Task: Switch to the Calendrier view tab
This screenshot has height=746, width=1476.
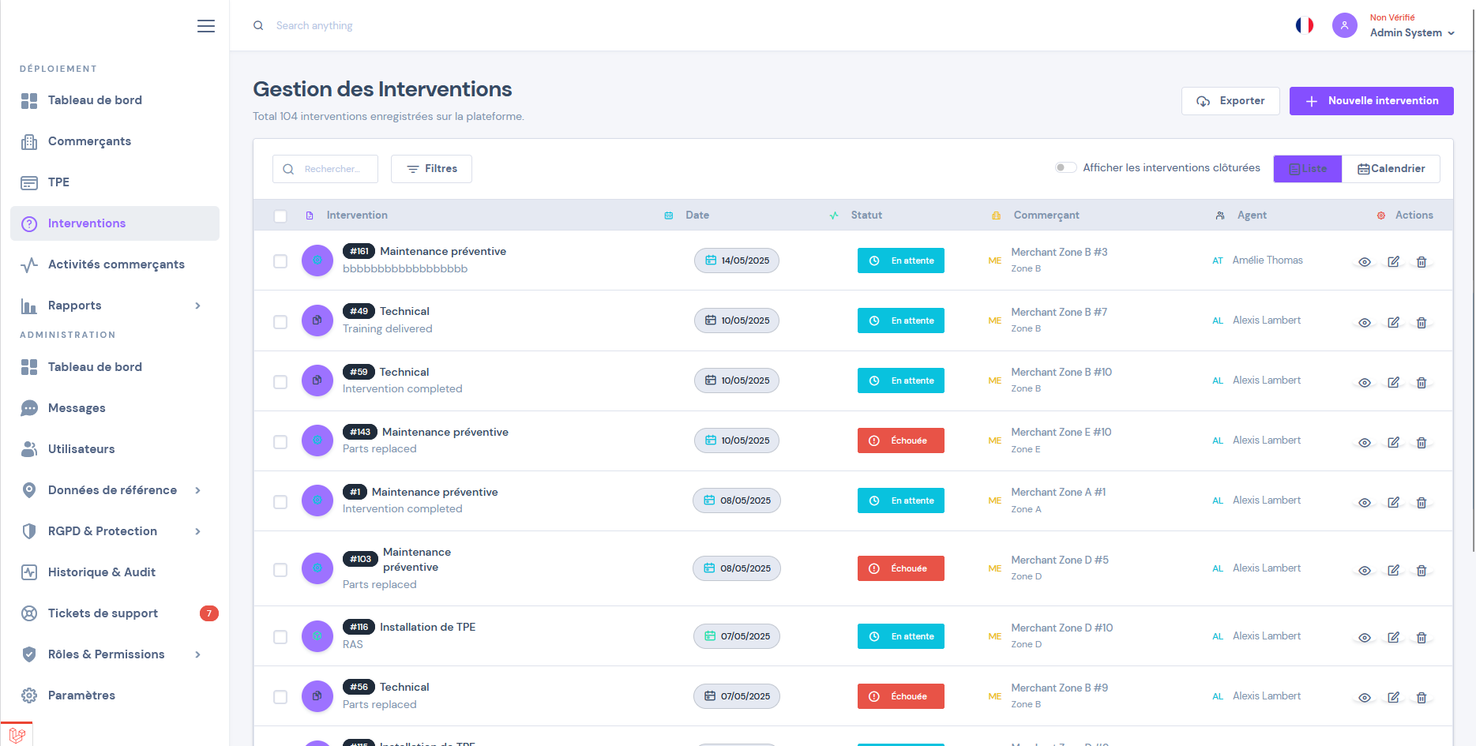Action: click(1391, 169)
